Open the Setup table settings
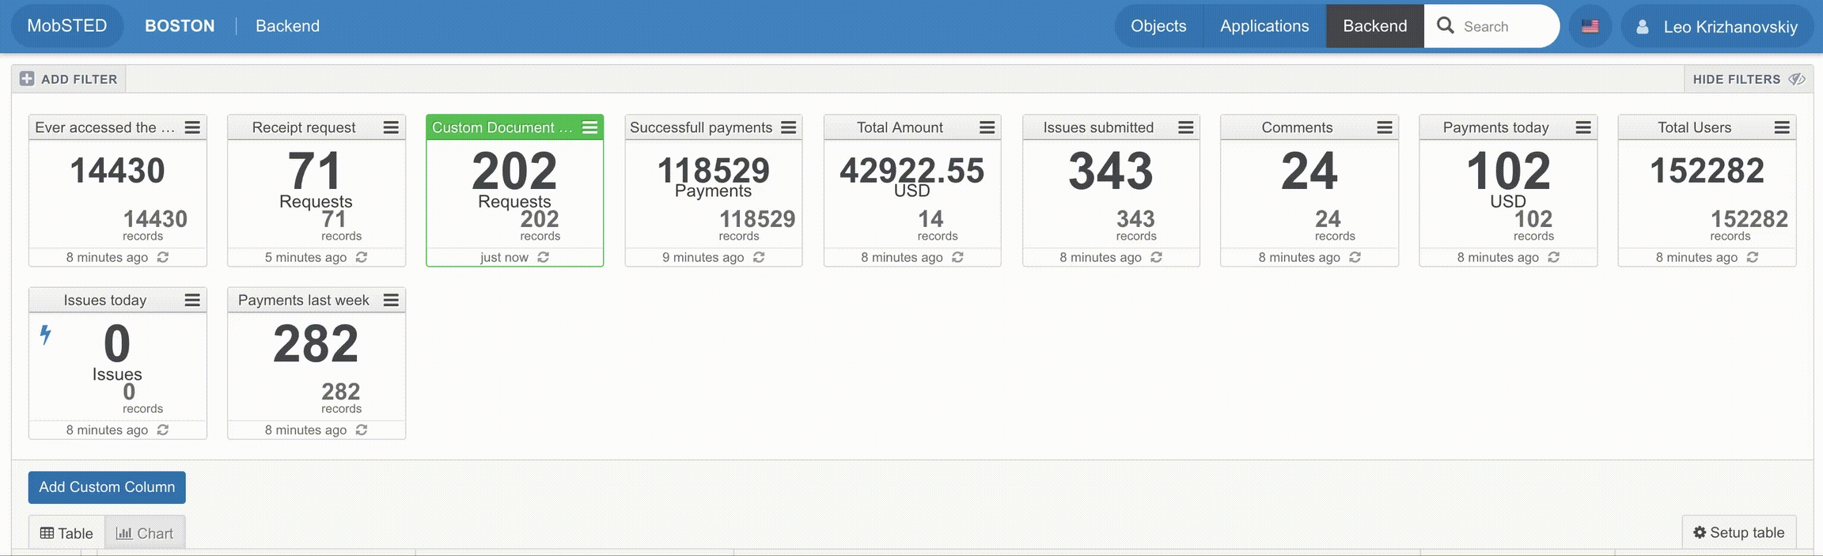 1738,532
